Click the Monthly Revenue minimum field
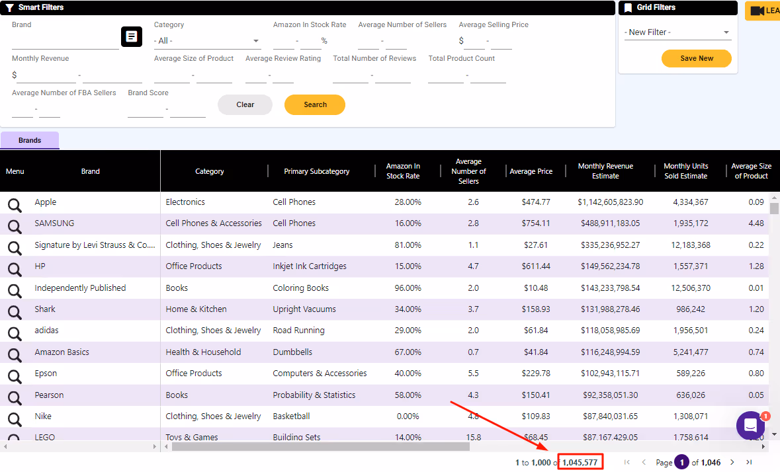 [x=48, y=75]
